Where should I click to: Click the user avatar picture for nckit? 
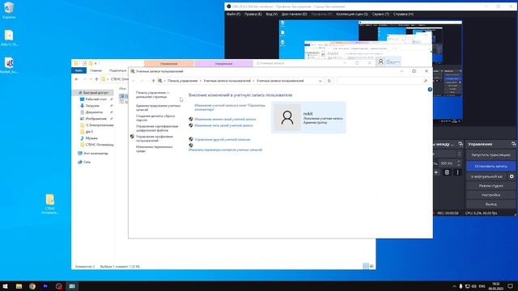pyautogui.click(x=287, y=117)
